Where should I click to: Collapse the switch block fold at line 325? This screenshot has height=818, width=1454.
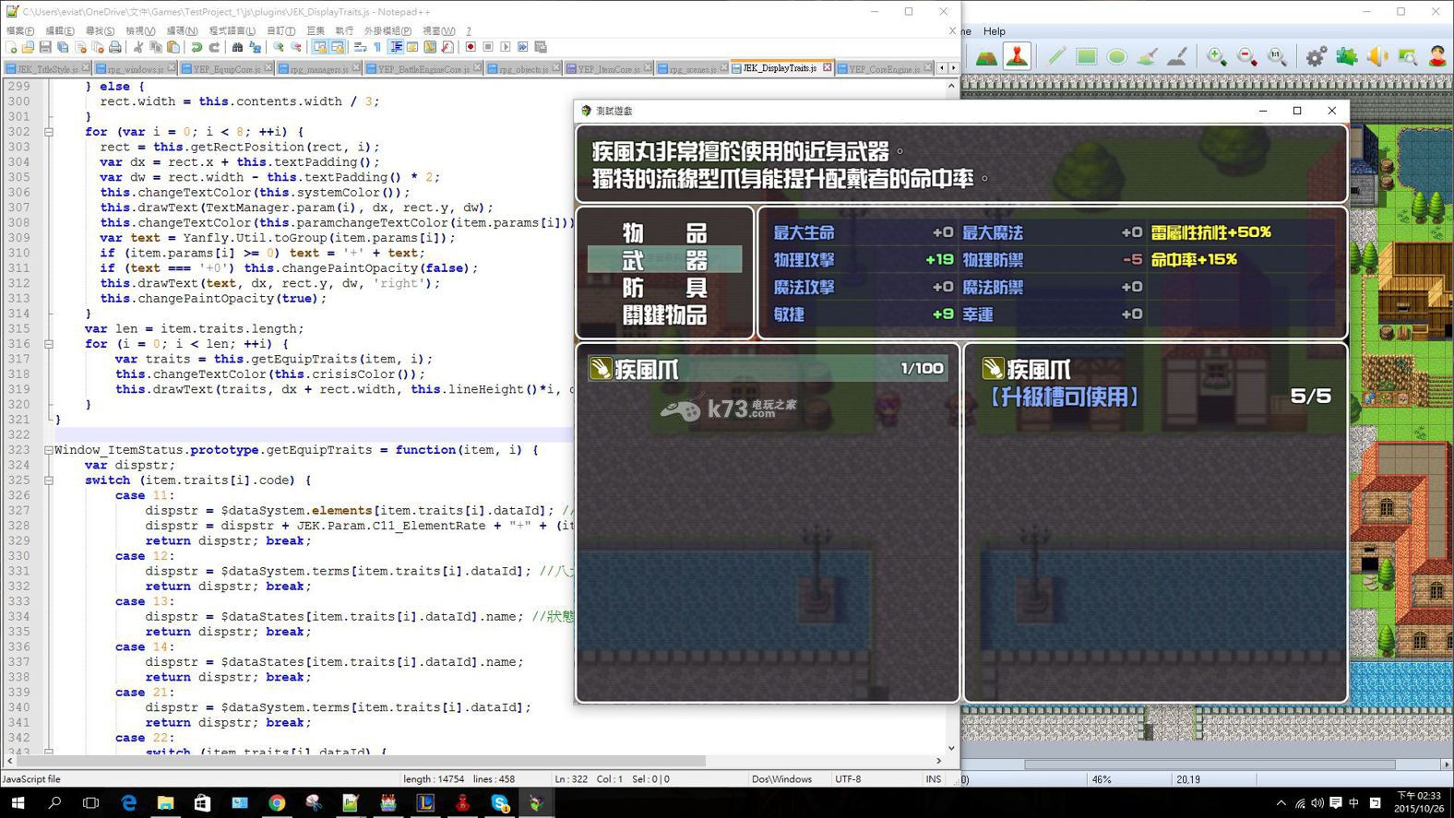49,480
